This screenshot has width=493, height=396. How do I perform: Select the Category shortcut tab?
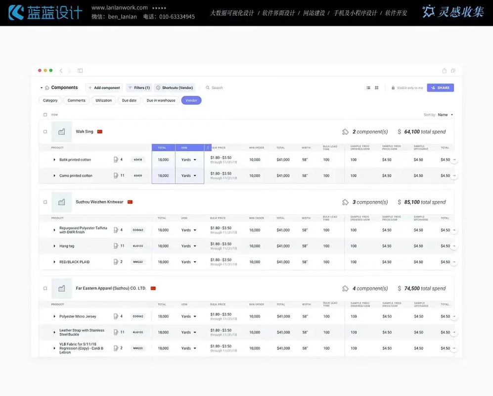coord(50,100)
